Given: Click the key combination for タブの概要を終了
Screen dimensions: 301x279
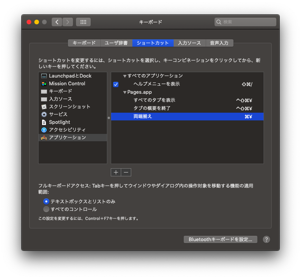Looking at the screenshot, I should [244, 108].
